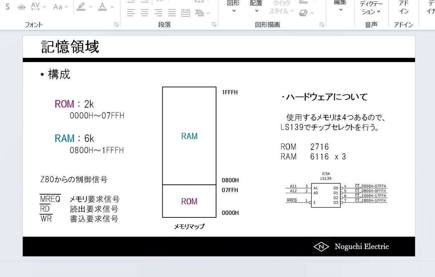Select the RAM box in memory map
Image resolution: width=435 pixels, height=277 pixels.
tap(189, 136)
